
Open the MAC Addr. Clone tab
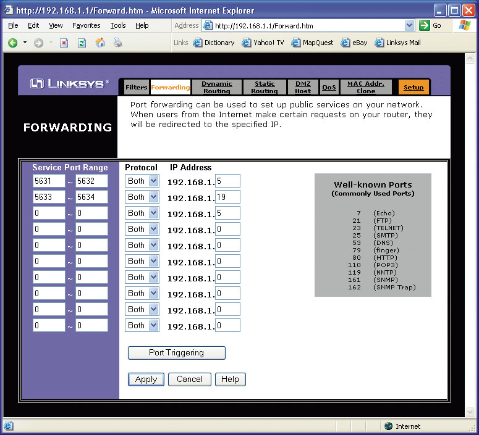click(366, 87)
